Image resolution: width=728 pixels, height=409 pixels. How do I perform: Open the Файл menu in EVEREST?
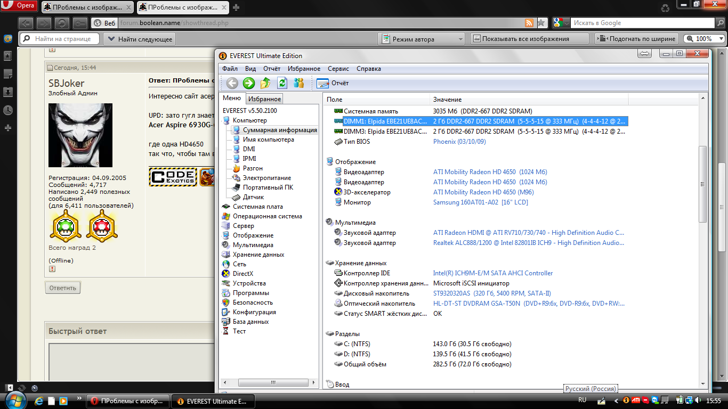pyautogui.click(x=230, y=69)
